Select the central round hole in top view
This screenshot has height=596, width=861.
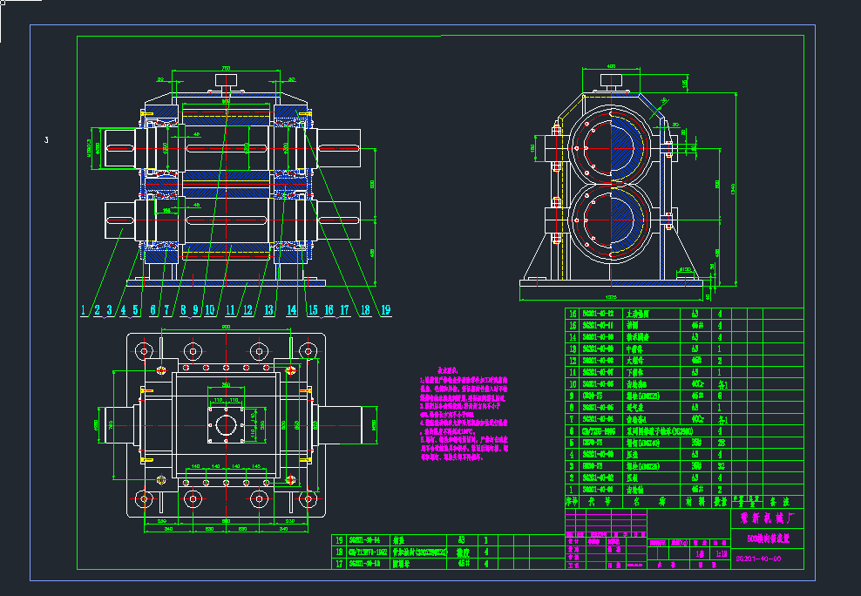click(226, 427)
